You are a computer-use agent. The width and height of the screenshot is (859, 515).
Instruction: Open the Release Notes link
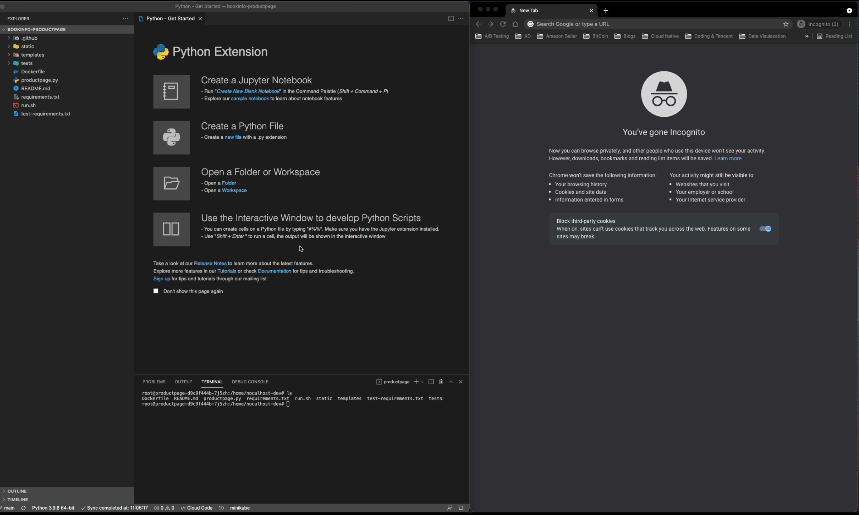click(210, 263)
